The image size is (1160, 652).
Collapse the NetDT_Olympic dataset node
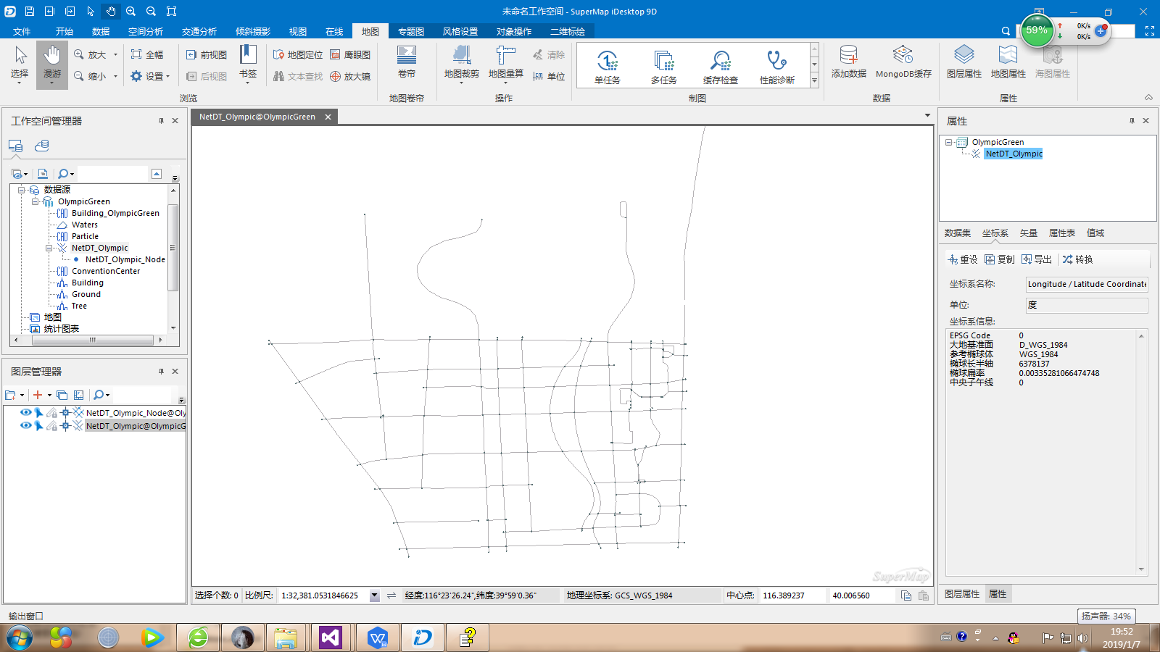[x=49, y=248]
